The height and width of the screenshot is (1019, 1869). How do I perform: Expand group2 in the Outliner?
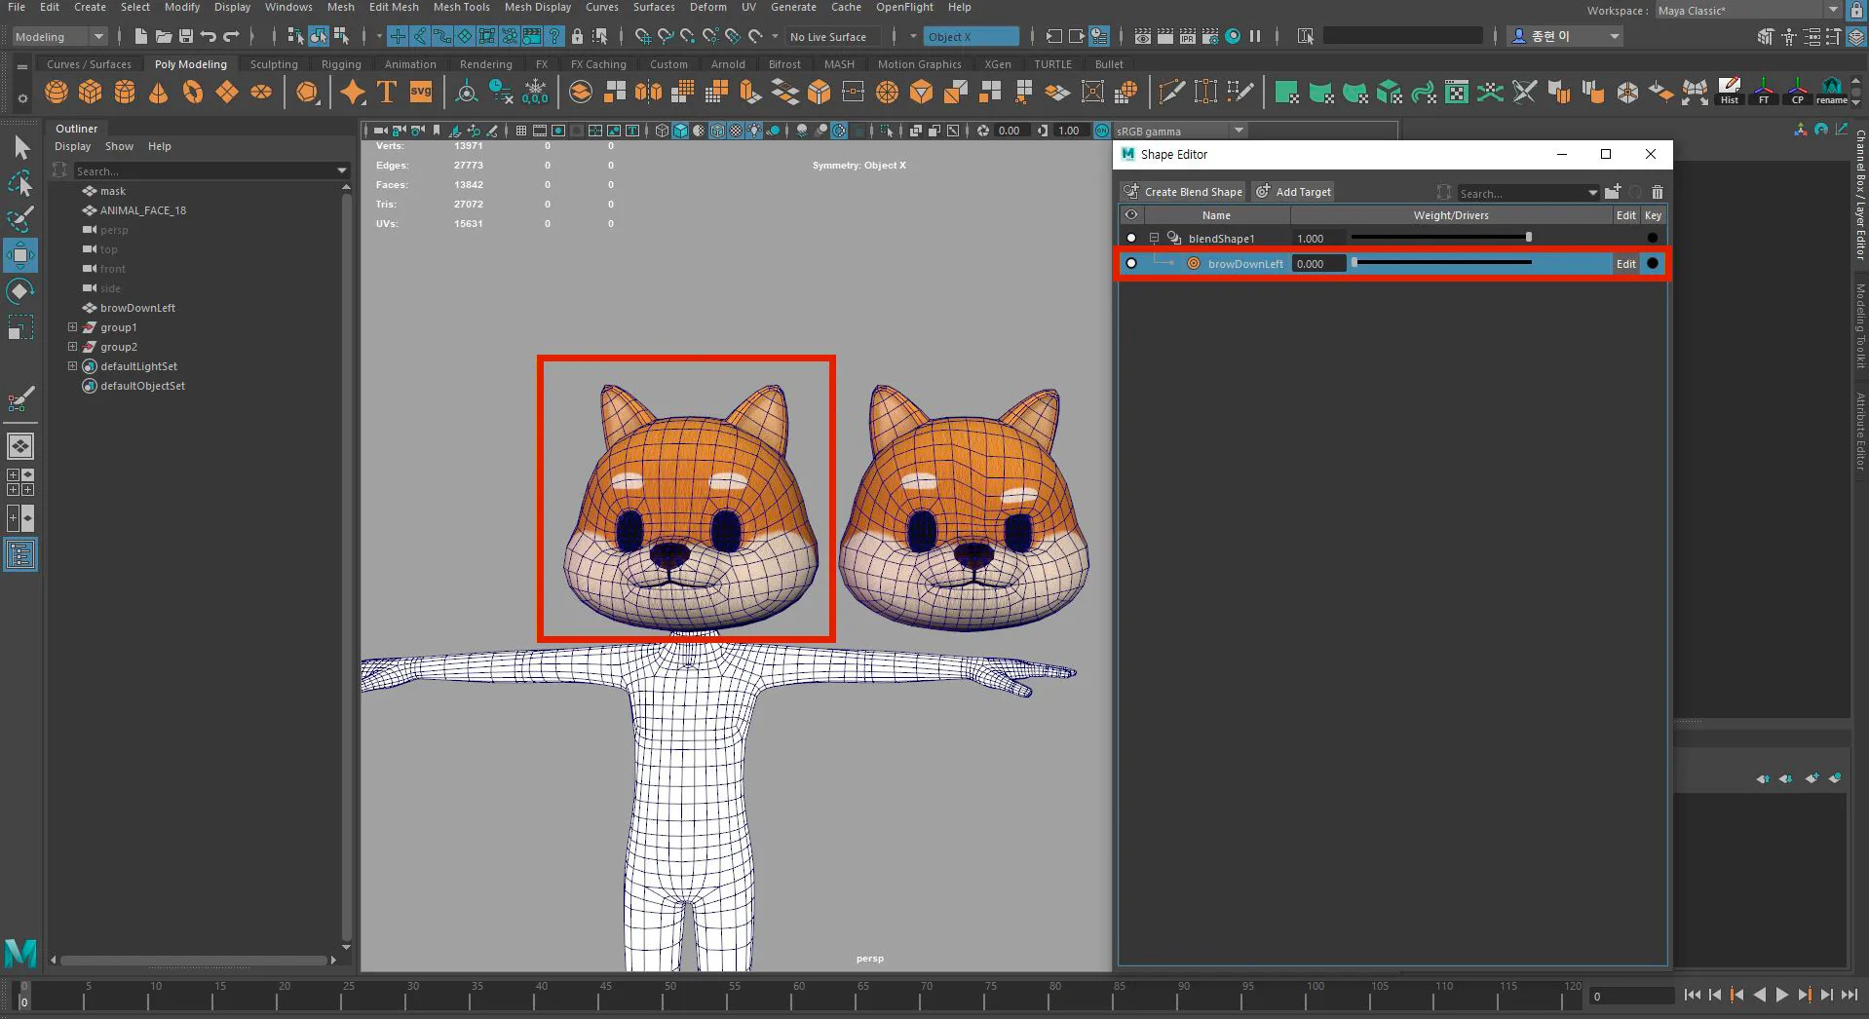click(x=72, y=347)
